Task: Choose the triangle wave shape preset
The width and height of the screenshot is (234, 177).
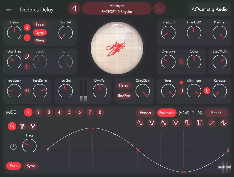Action: [x=164, y=123]
